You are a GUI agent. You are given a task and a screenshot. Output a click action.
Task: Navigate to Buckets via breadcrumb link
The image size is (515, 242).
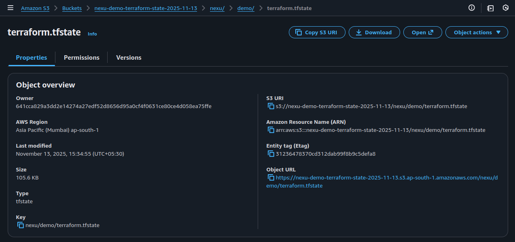(72, 8)
